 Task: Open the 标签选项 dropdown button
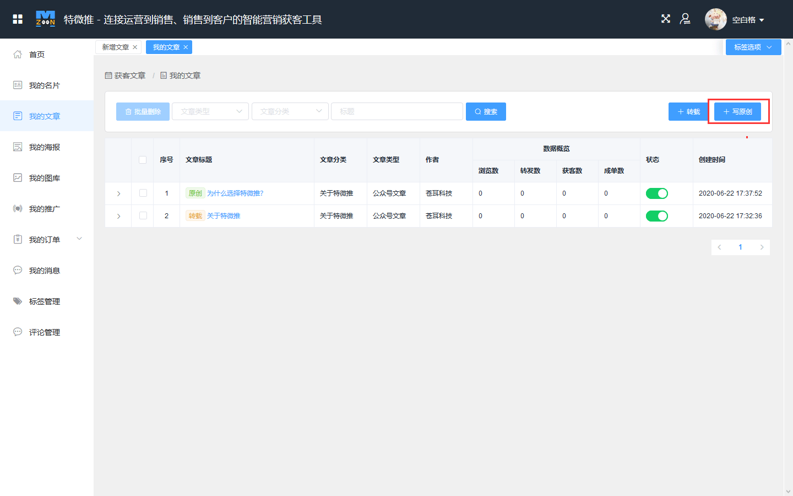753,47
